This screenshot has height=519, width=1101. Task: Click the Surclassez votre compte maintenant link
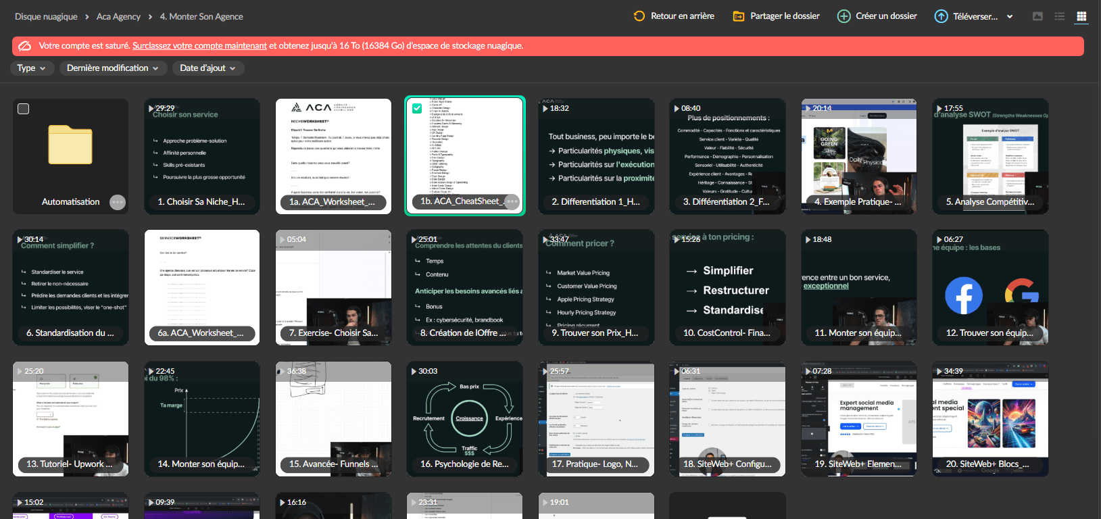tap(199, 46)
